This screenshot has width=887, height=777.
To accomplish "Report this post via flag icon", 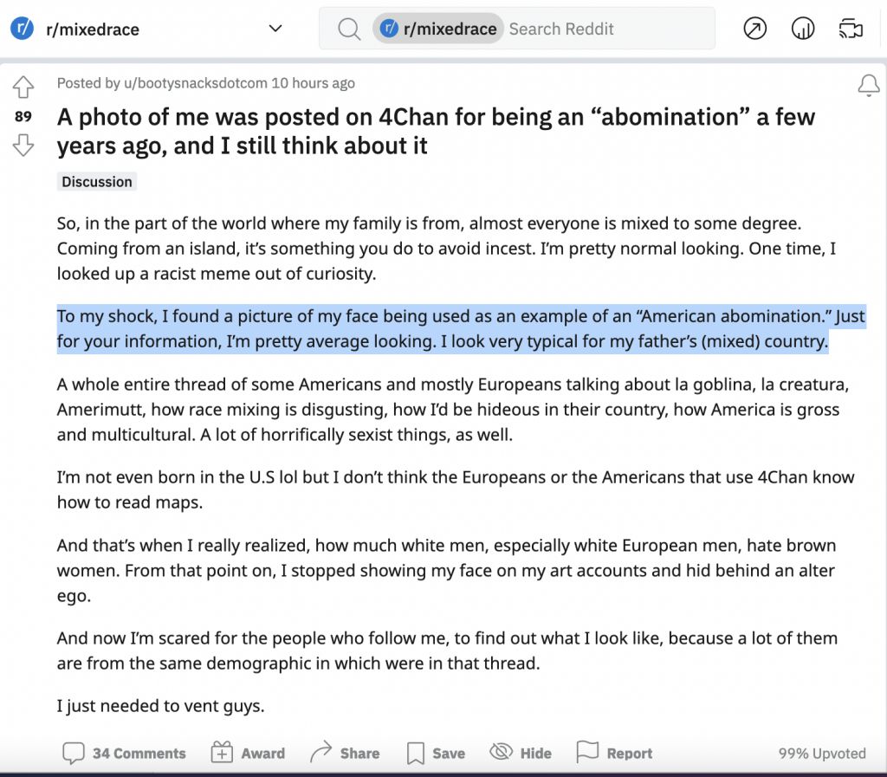I will coord(614,754).
